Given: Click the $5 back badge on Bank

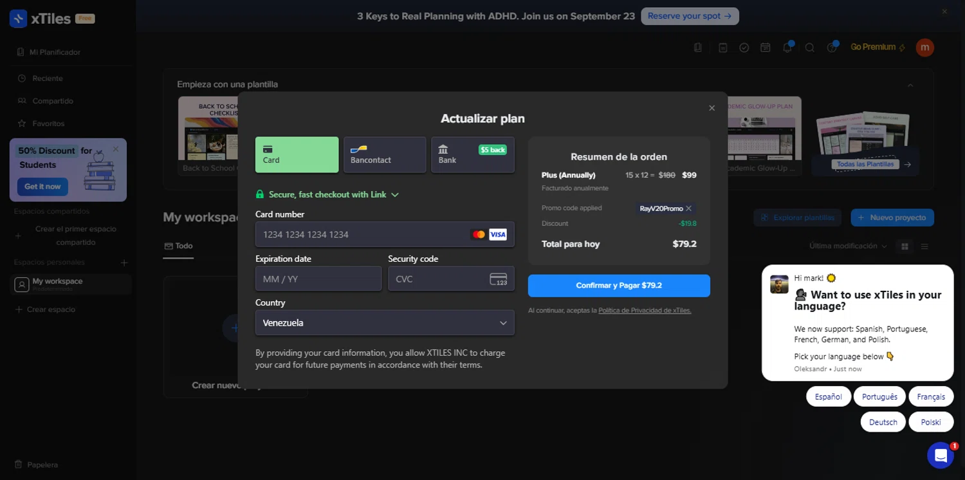Looking at the screenshot, I should 493,150.
